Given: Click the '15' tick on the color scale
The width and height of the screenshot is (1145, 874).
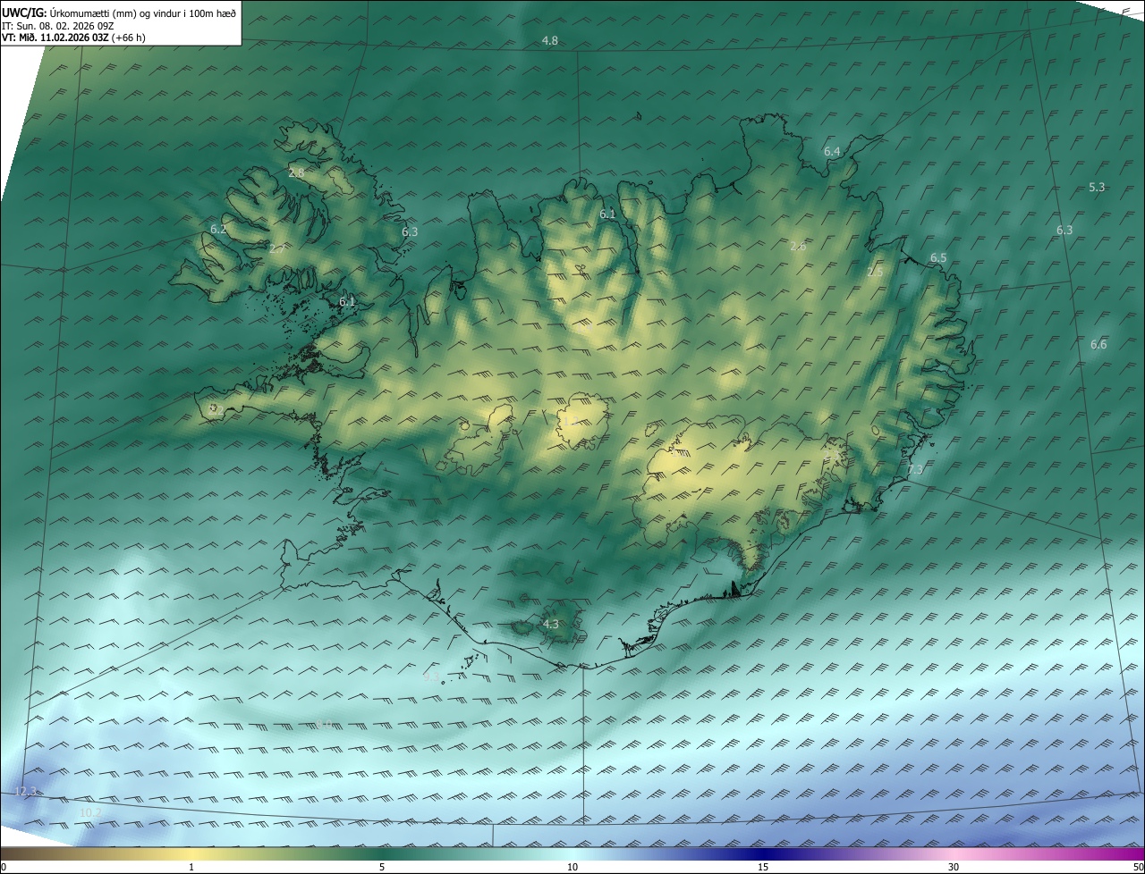Looking at the screenshot, I should [763, 867].
